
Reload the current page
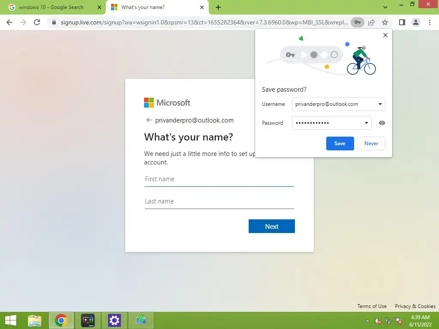click(37, 22)
